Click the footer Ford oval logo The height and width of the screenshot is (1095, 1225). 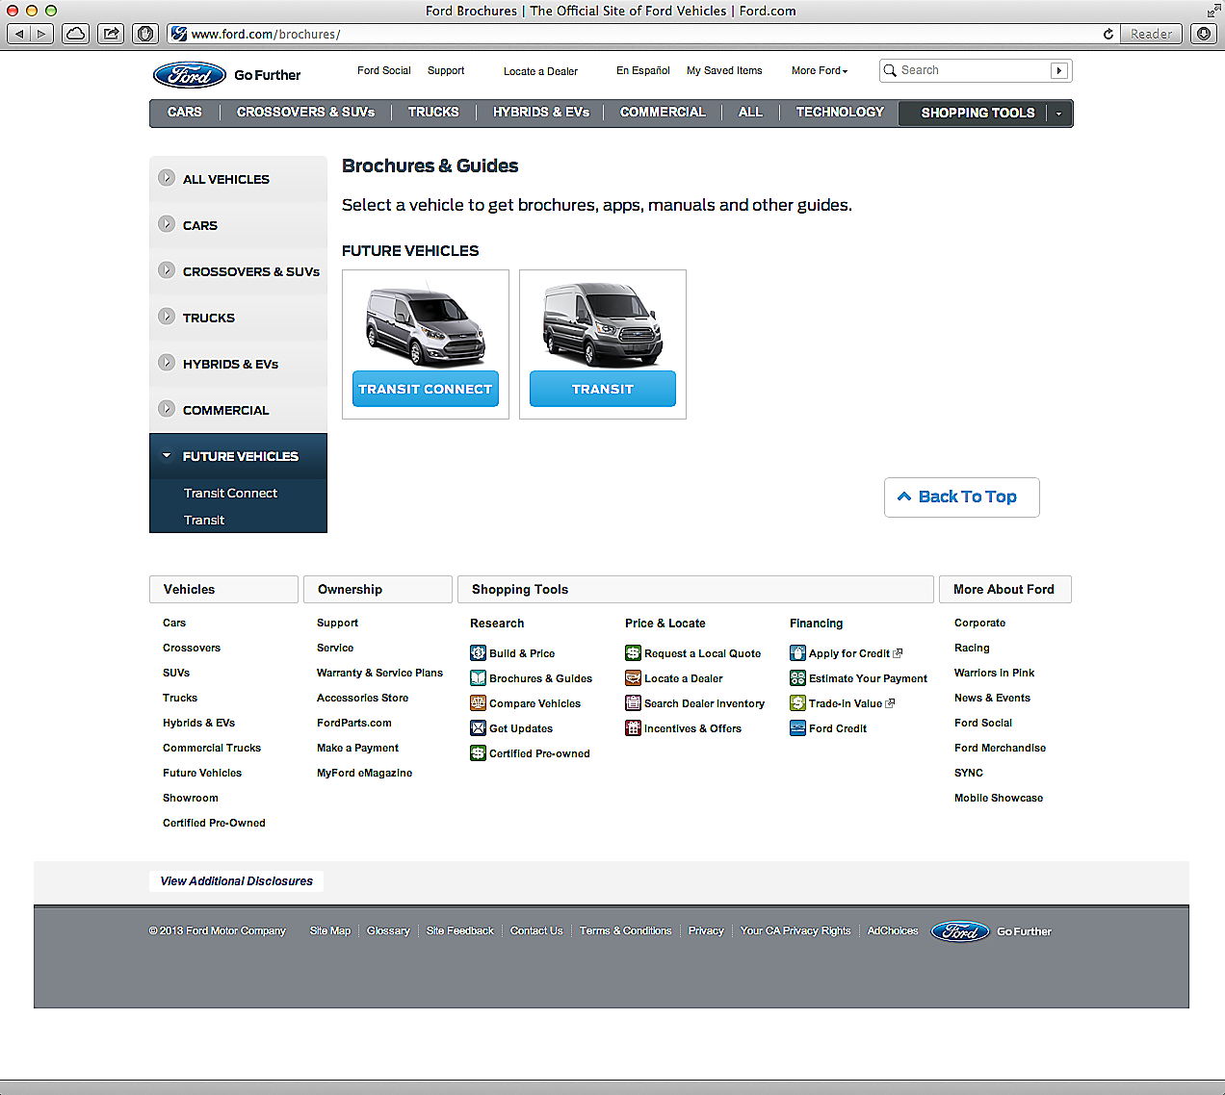click(960, 931)
